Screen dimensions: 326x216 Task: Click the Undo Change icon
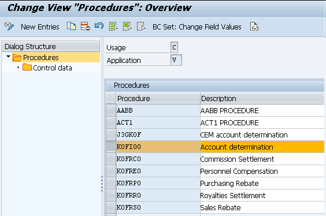pyautogui.click(x=99, y=26)
